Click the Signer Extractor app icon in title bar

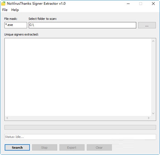[3, 3]
